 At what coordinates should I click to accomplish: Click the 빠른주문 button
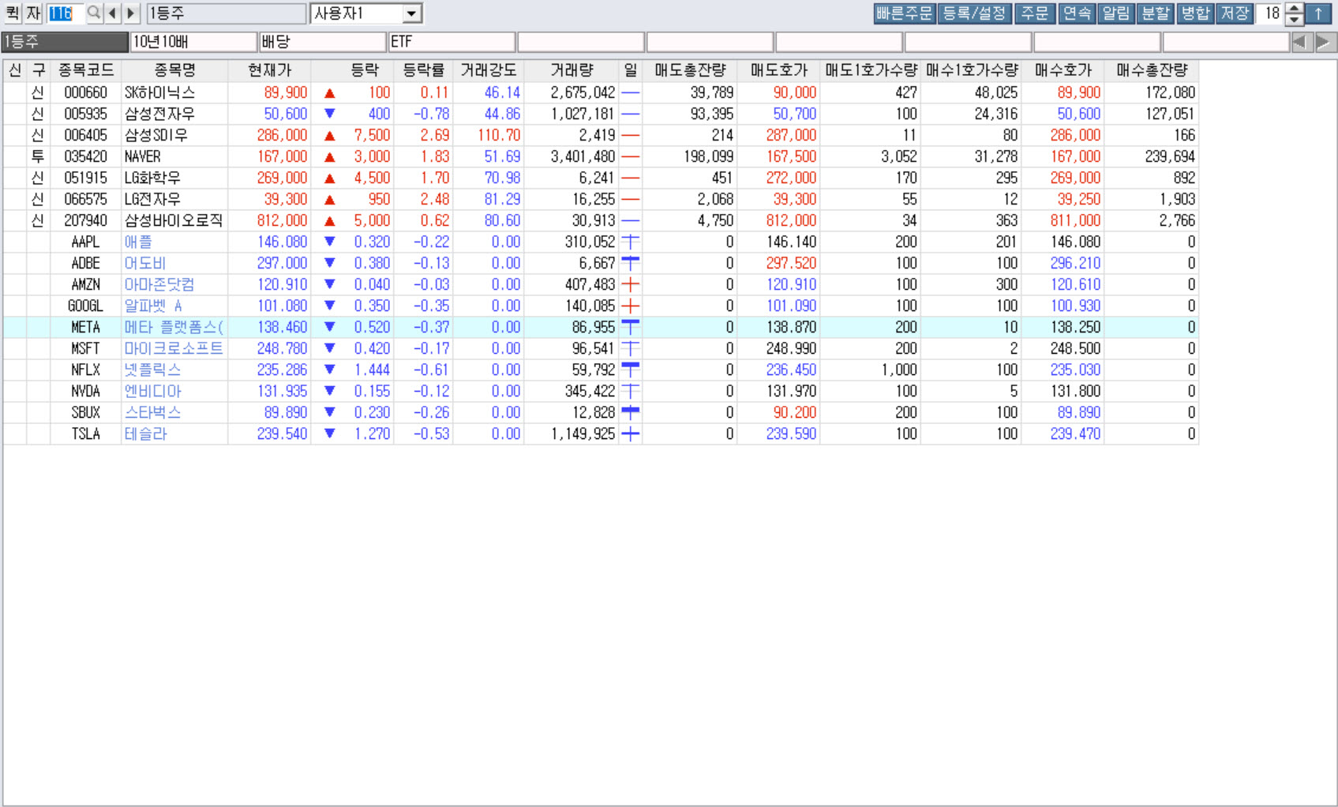click(904, 13)
